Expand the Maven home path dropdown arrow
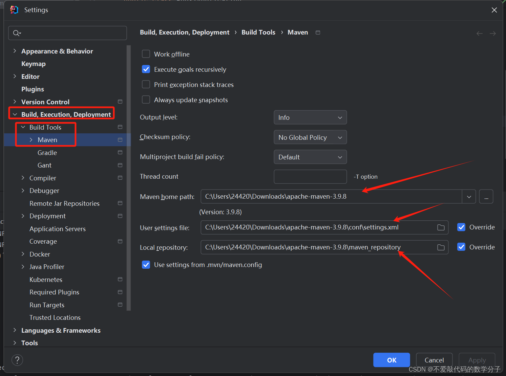Screen dimensions: 506x376 tap(469, 197)
